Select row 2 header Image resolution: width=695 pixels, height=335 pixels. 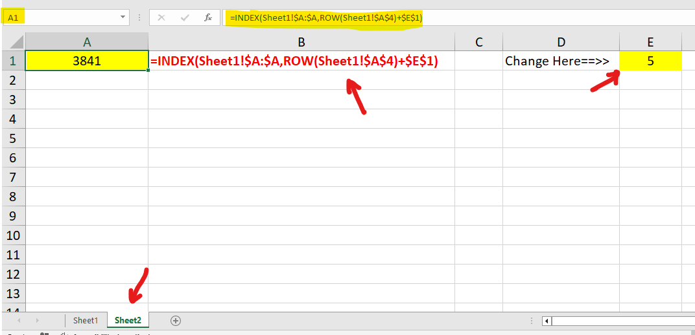coord(14,80)
